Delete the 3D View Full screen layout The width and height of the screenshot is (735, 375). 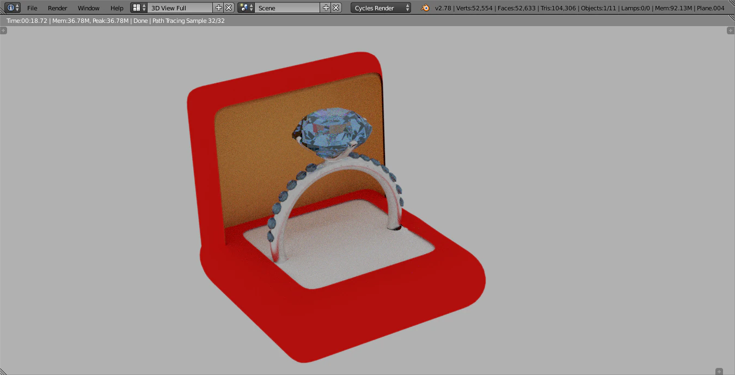(229, 8)
